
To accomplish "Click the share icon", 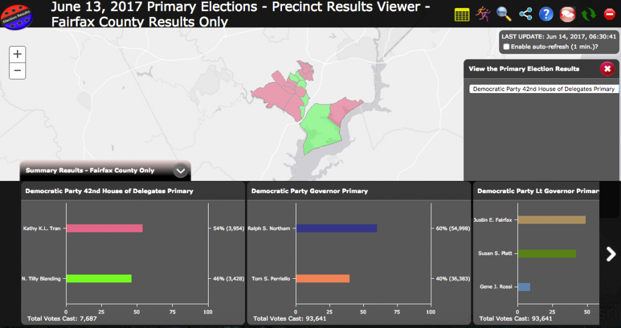I will coord(525,15).
